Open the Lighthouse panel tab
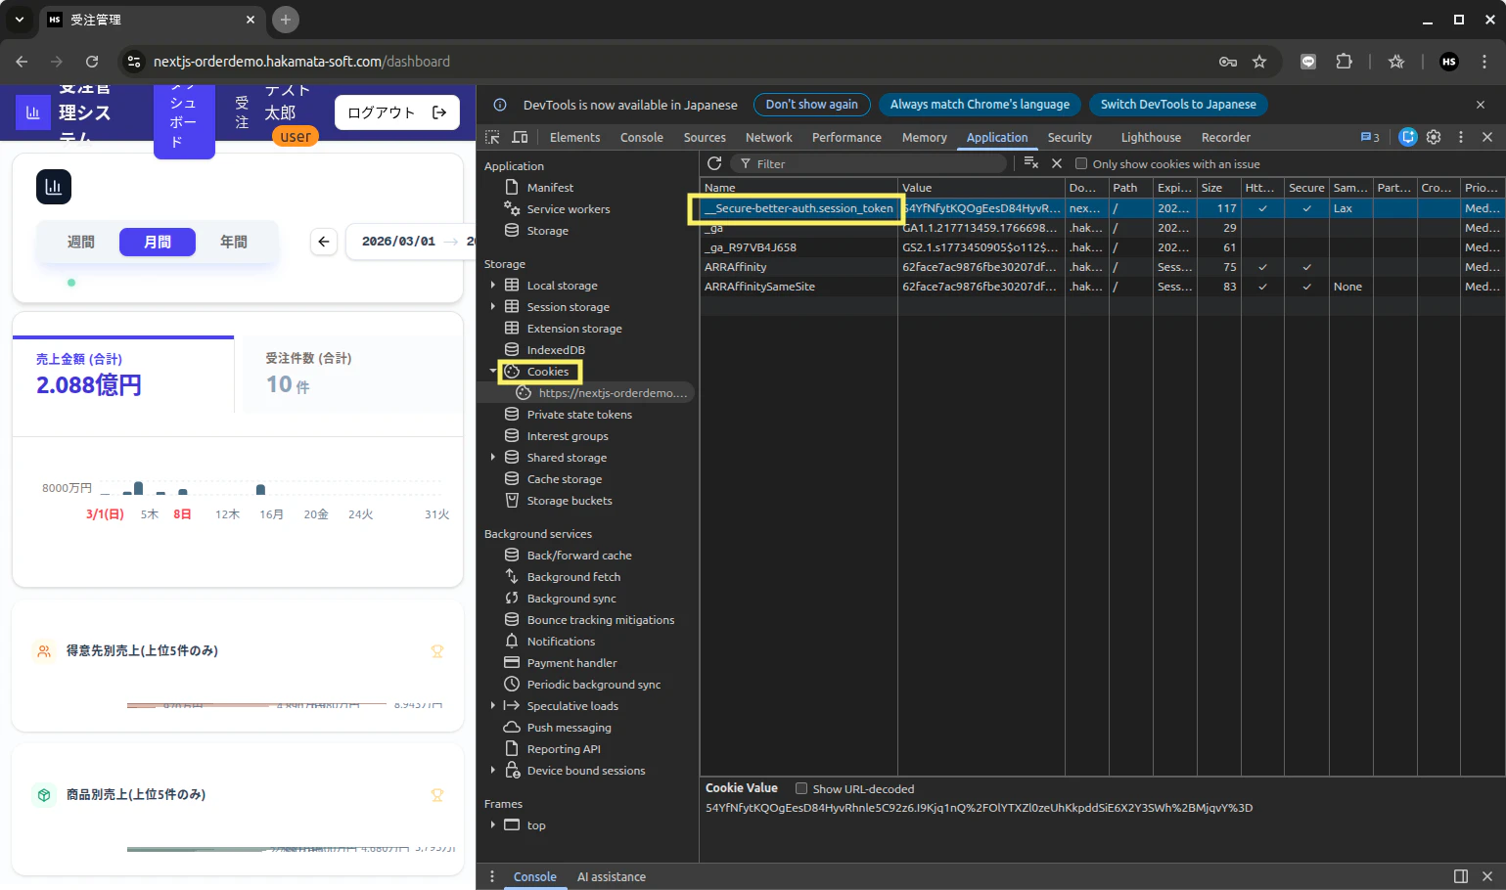This screenshot has width=1506, height=890. tap(1151, 137)
